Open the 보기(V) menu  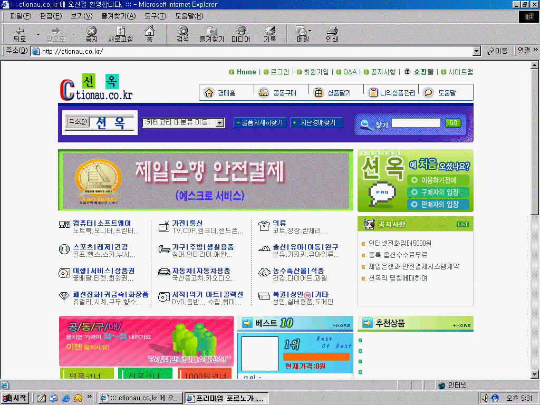(81, 16)
